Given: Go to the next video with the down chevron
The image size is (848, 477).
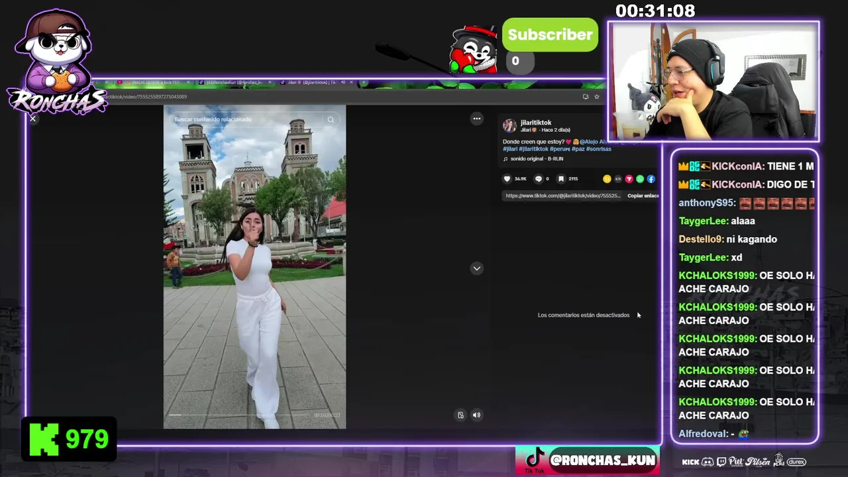Looking at the screenshot, I should coord(476,268).
